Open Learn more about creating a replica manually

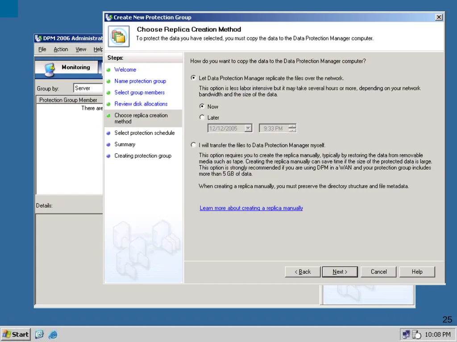pyautogui.click(x=251, y=208)
